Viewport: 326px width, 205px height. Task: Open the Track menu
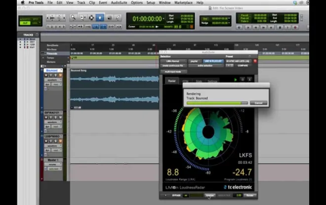pos(81,2)
